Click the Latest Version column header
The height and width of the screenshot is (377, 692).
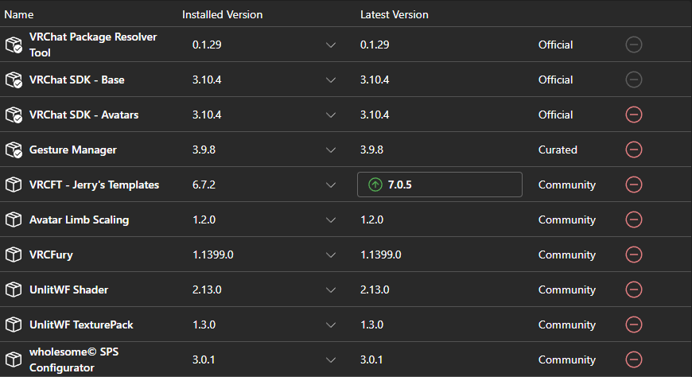tap(394, 14)
